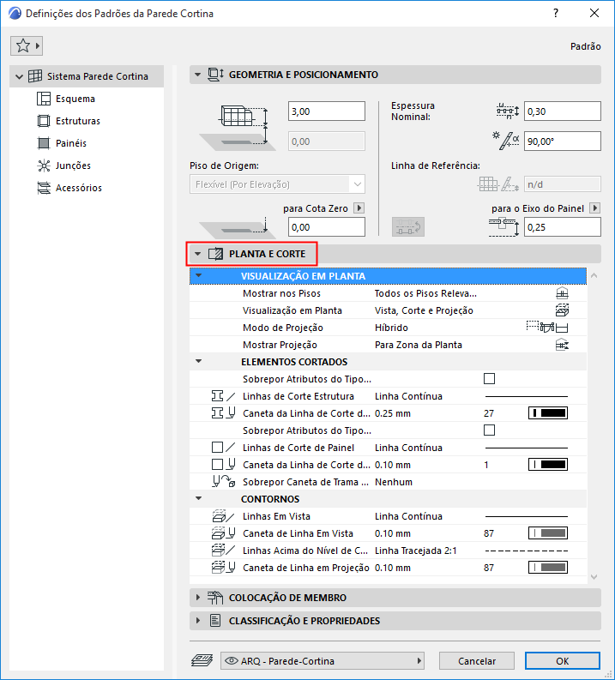
Task: Open the 'para Cota Zero' arrow menu
Action: coord(359,208)
